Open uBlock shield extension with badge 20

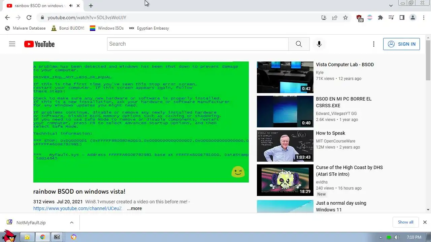pos(359,18)
